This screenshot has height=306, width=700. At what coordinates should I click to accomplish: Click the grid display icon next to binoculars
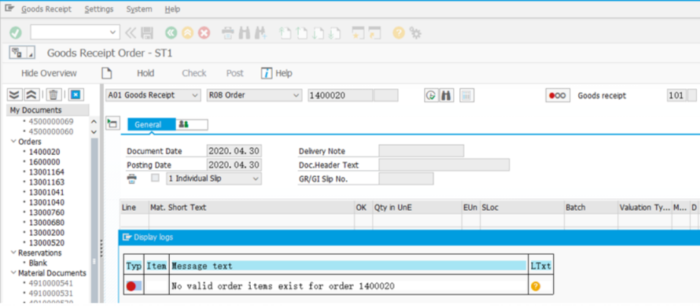tap(467, 96)
